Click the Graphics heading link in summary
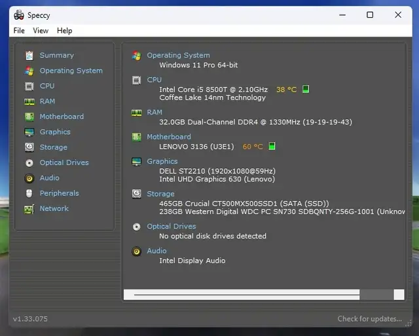The height and width of the screenshot is (336, 419). click(x=162, y=162)
